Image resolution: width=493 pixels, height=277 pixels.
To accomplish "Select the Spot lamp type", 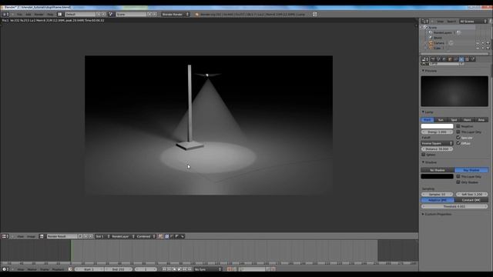I will pos(454,120).
